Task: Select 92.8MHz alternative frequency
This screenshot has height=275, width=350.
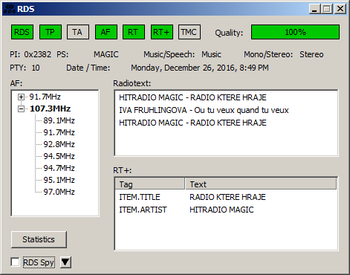Action: coord(59,144)
